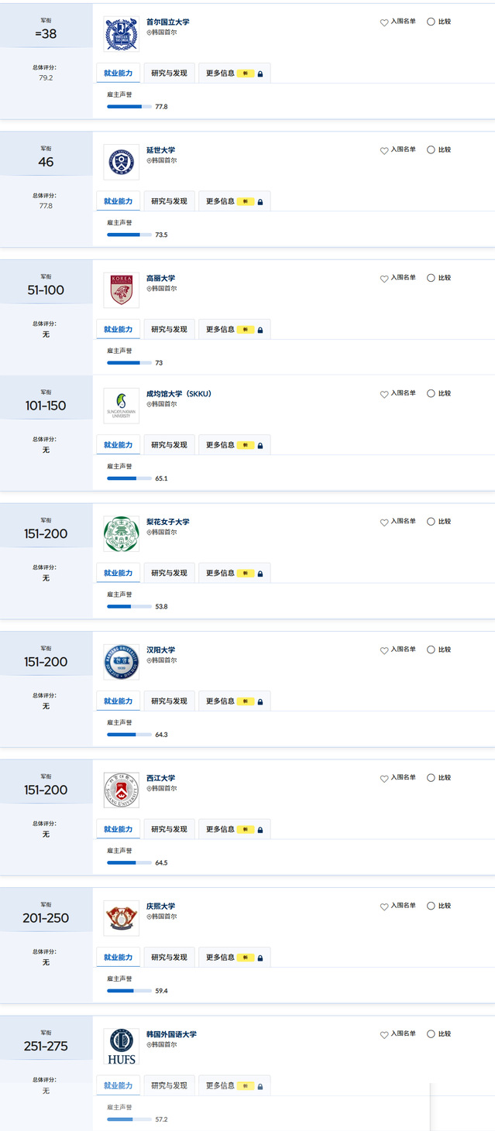The width and height of the screenshot is (495, 1131).
Task: Click the HUFS logo thumbnail
Action: (122, 1046)
